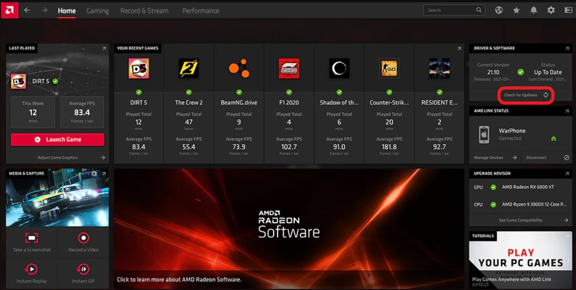Expand the Upgrade Advisor panel
The image size is (576, 290).
coord(567,174)
